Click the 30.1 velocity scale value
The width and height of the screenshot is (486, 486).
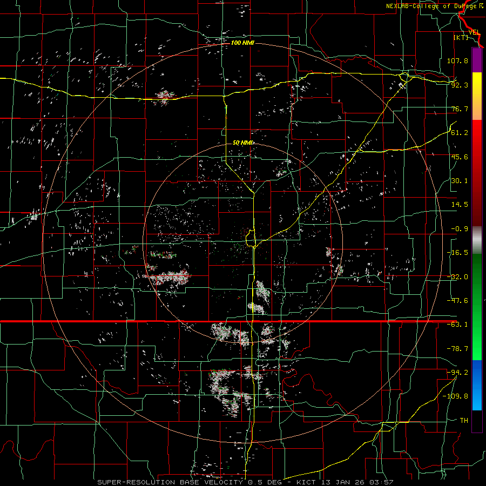[x=460, y=181]
